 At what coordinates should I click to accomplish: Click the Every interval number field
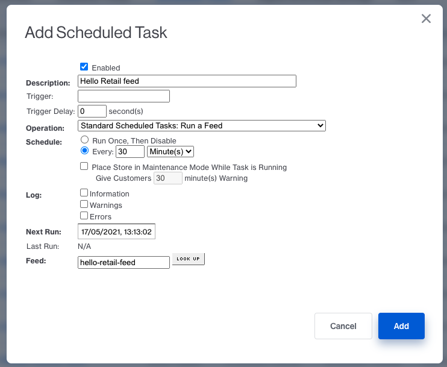click(x=130, y=152)
